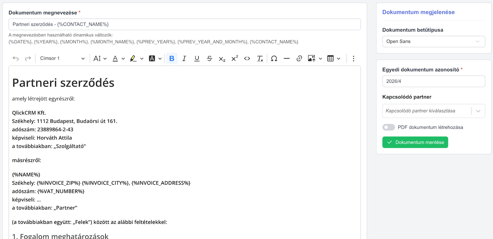This screenshot has height=239, width=493.
Task: Undo the last edit
Action: 16,59
